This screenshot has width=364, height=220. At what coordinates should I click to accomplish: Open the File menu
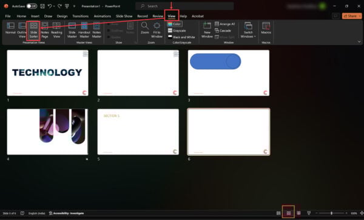8,16
